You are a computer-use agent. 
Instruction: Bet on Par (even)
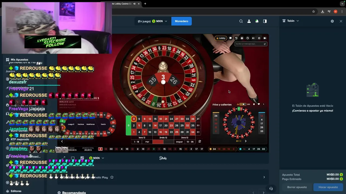(x=147, y=142)
